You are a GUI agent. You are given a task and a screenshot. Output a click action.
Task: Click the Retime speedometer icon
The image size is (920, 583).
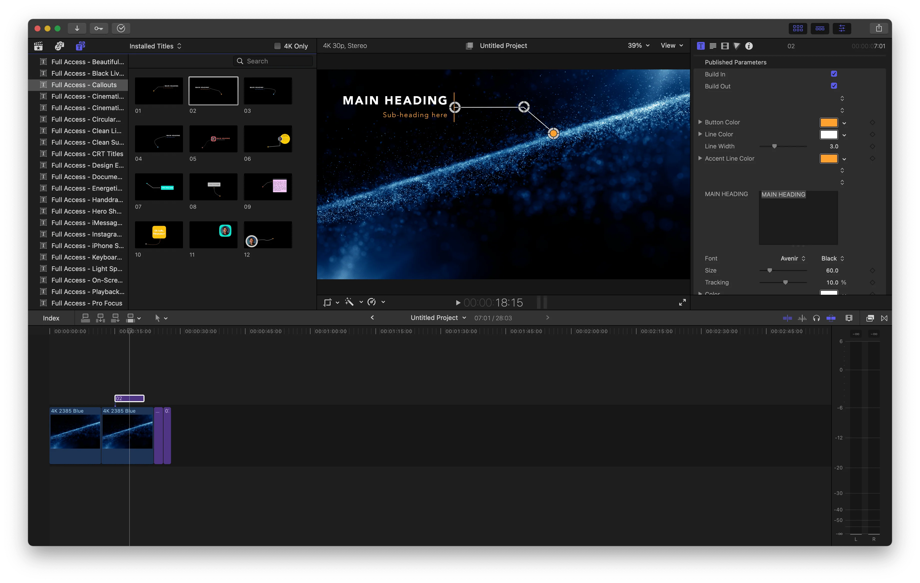point(371,302)
